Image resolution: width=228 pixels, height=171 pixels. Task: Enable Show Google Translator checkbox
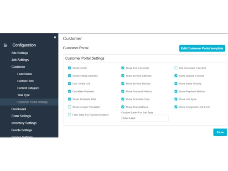[69, 107]
